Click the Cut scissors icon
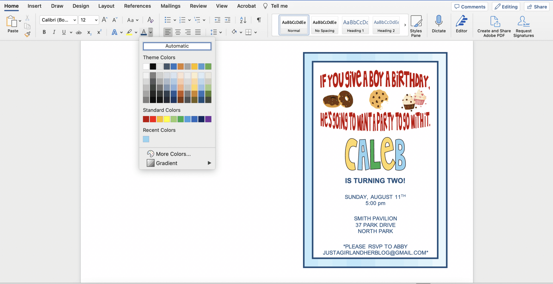The image size is (553, 284). [x=27, y=18]
